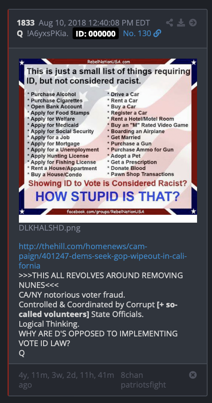Open thehill.com dems-seek-gop-wipeout article link
Screen dimensions: 212x403
pos(103,256)
